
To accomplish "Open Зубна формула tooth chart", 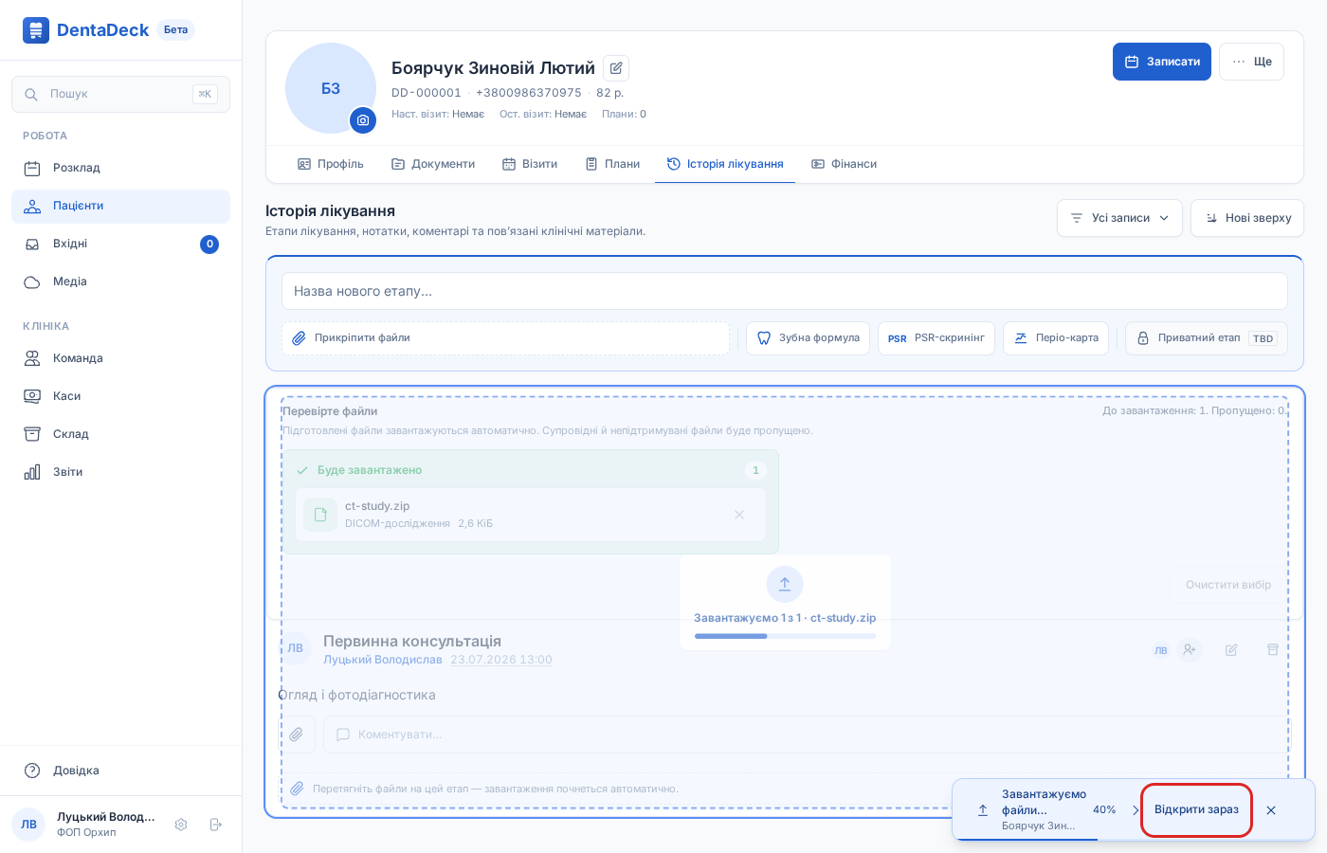I will (x=809, y=338).
